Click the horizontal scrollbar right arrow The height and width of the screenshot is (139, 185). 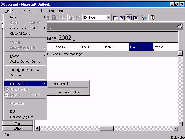(x=176, y=128)
